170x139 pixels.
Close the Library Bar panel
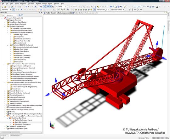[x=41, y=13]
